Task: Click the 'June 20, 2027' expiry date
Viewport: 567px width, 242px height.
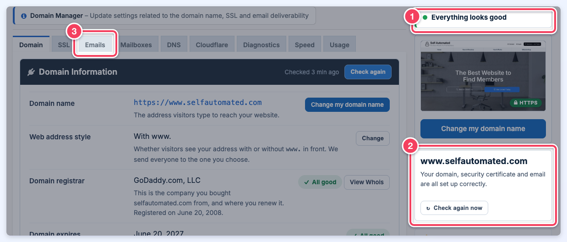Action: pos(158,234)
